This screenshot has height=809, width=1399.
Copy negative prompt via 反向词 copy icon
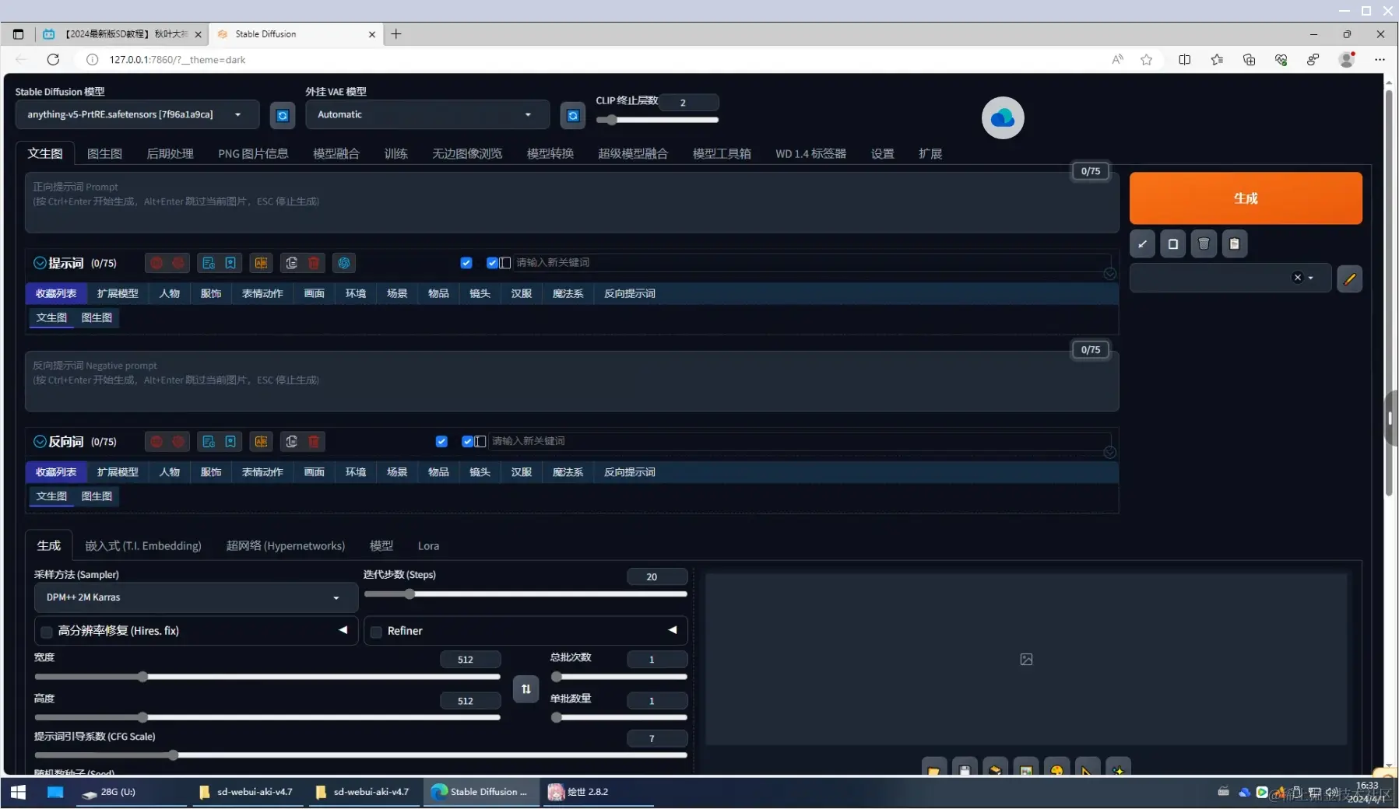[292, 442]
